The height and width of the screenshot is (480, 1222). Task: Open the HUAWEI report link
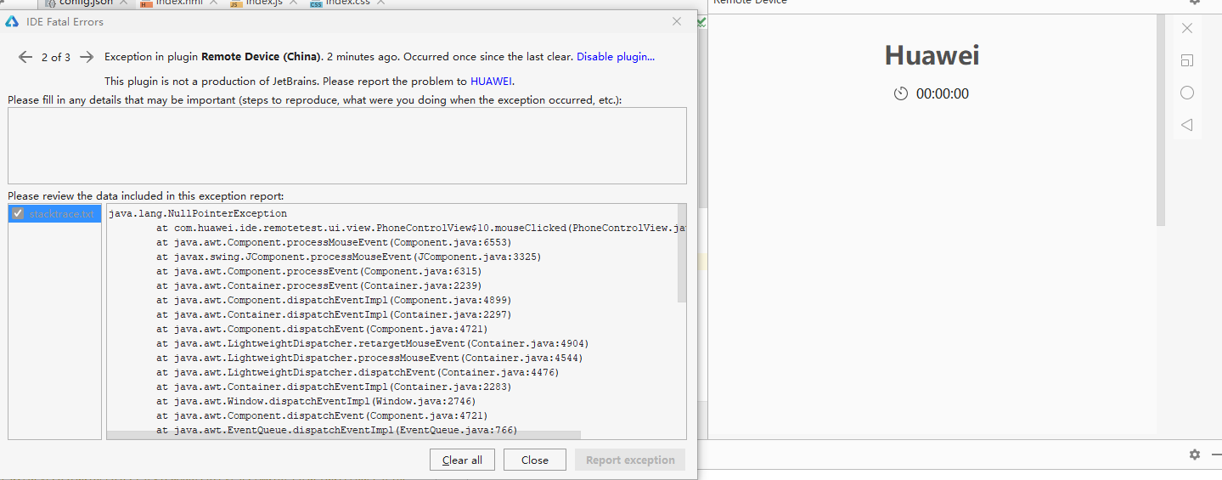point(491,82)
